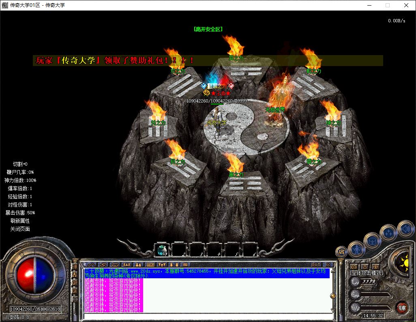Click the Lv level orb
This screenshot has width=416, height=322.
[x=355, y=281]
